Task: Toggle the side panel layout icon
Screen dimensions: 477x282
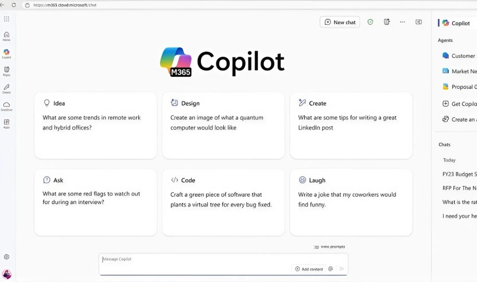Action: (418, 22)
